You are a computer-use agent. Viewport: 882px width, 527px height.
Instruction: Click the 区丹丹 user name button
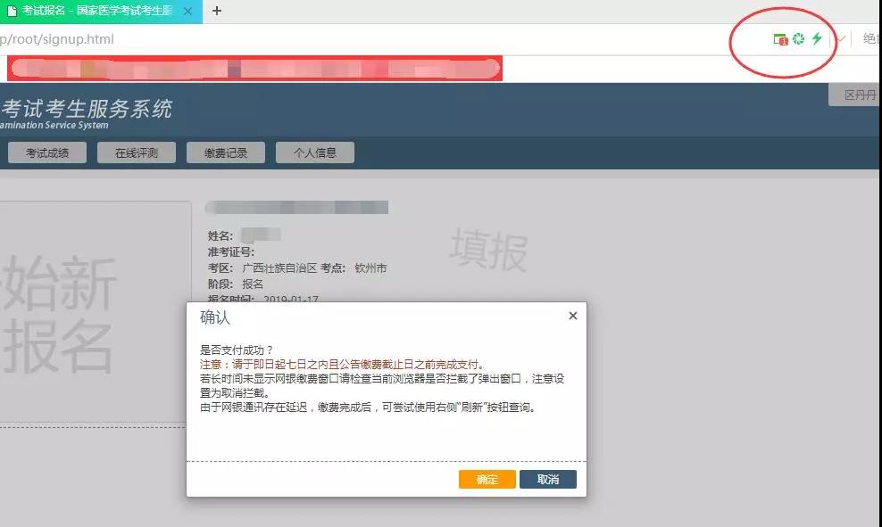pyautogui.click(x=859, y=95)
